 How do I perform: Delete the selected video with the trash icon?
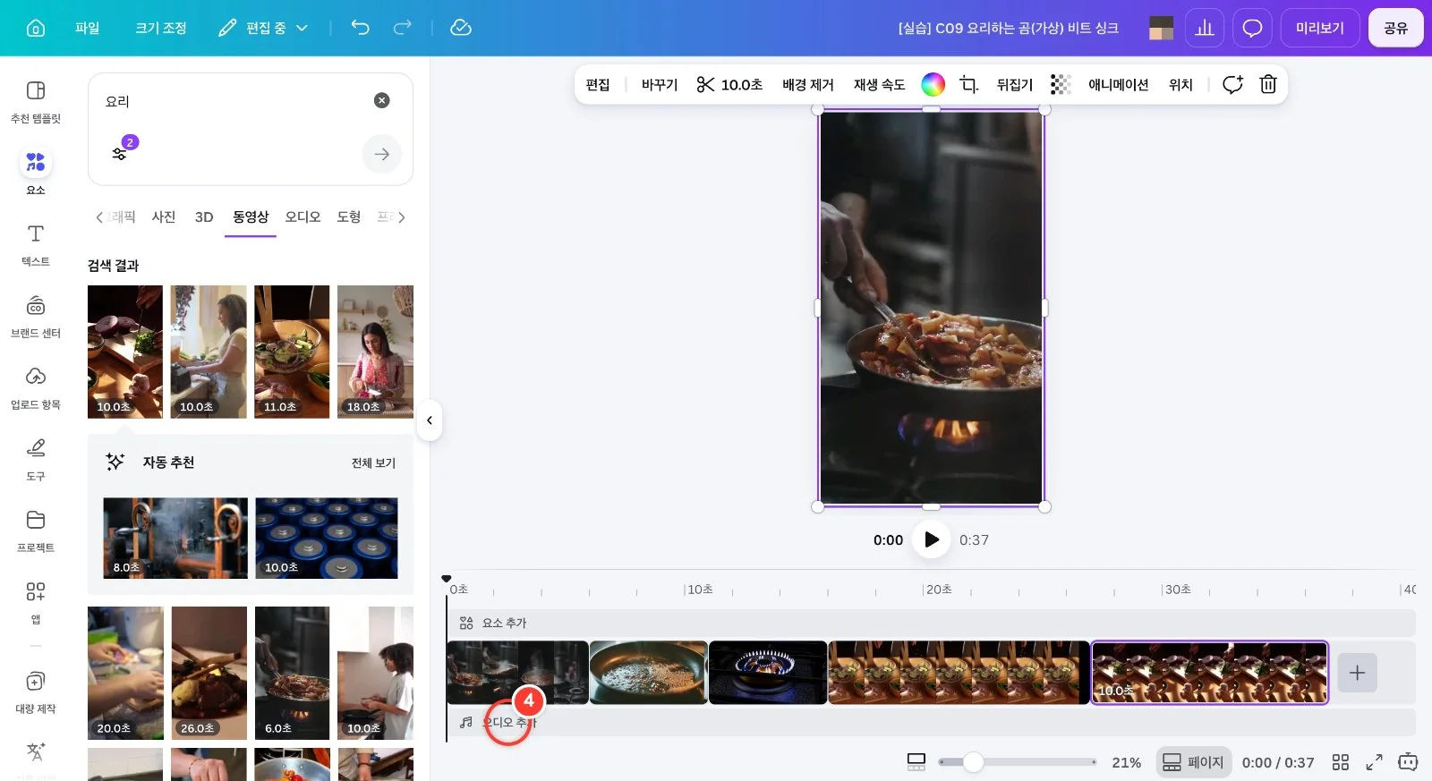[x=1268, y=84]
